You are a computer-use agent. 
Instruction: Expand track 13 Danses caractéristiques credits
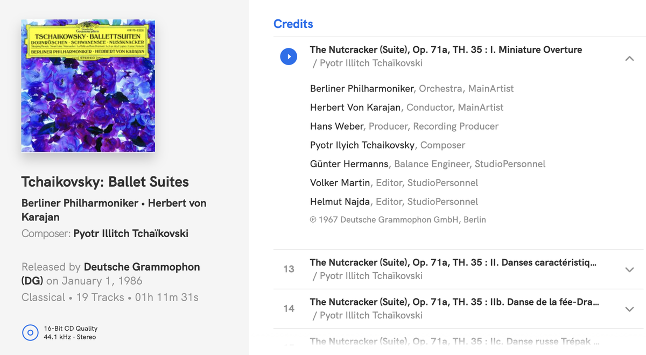629,269
